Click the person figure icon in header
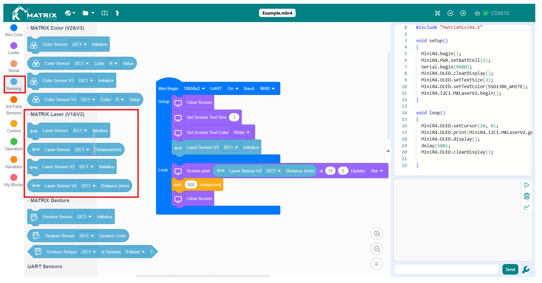 pyautogui.click(x=117, y=13)
